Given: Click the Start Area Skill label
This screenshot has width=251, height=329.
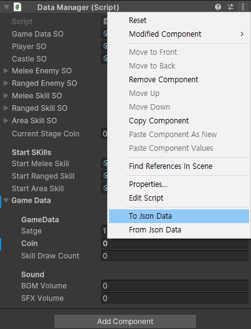Looking at the screenshot, I should point(38,188).
